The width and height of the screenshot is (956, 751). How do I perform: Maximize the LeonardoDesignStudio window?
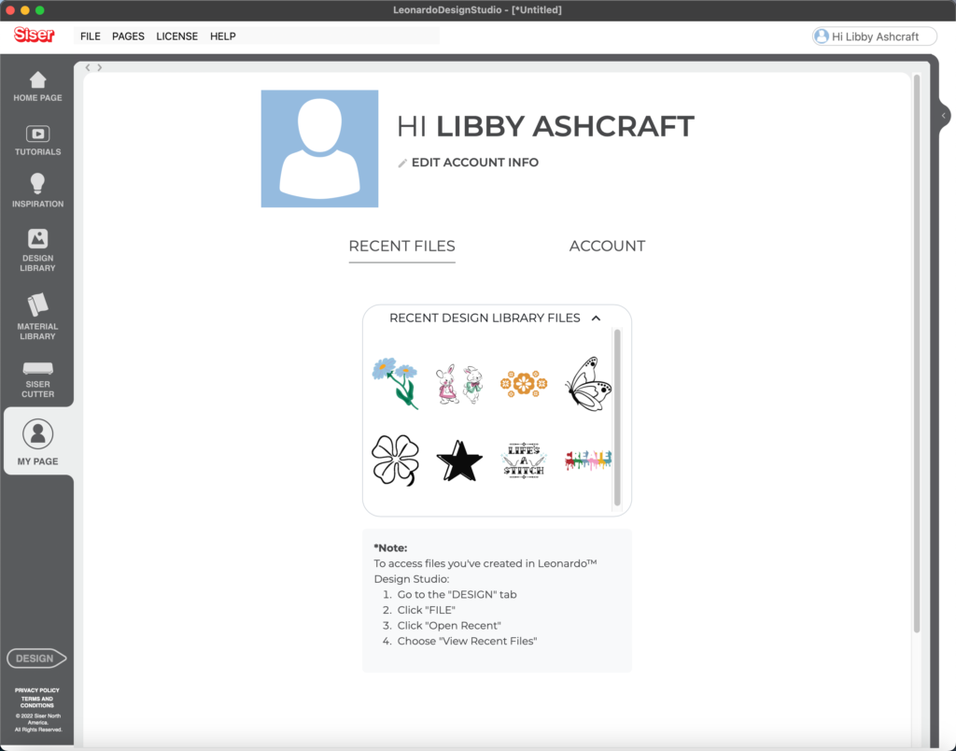[39, 9]
